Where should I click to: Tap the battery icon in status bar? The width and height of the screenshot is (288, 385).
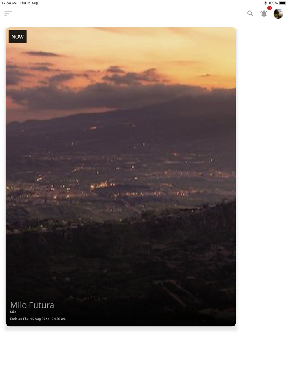click(x=282, y=3)
